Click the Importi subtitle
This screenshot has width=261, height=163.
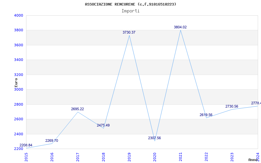[130, 11]
